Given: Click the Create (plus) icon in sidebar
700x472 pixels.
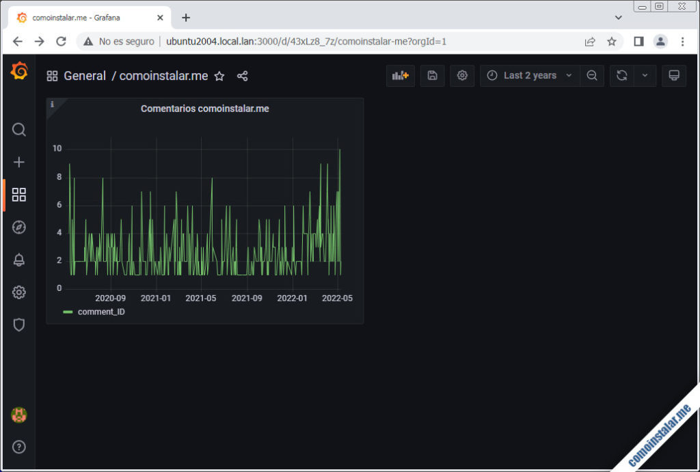Looking at the screenshot, I should pos(18,162).
